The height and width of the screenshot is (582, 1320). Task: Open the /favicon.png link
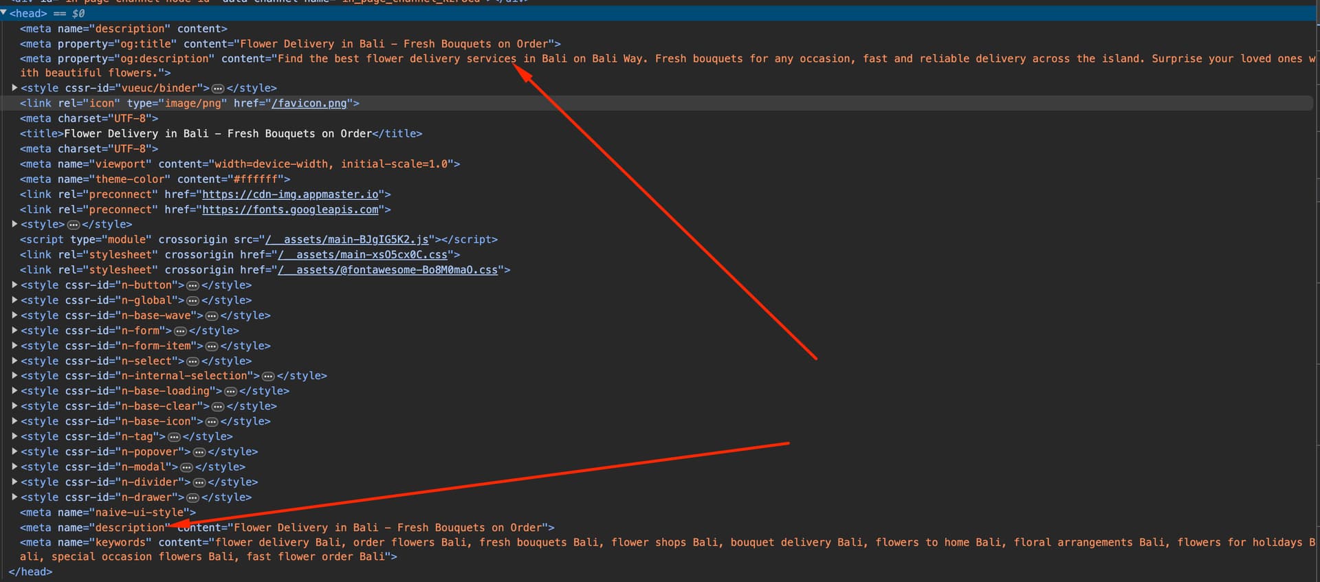[x=309, y=103]
